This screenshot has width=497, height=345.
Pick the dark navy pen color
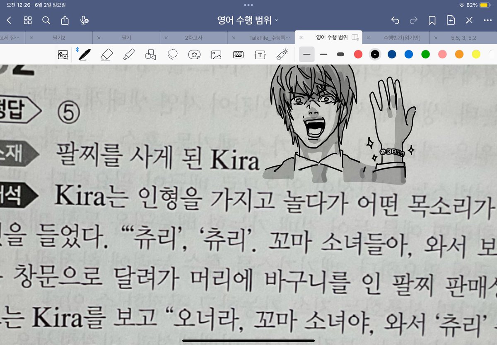pyautogui.click(x=392, y=54)
